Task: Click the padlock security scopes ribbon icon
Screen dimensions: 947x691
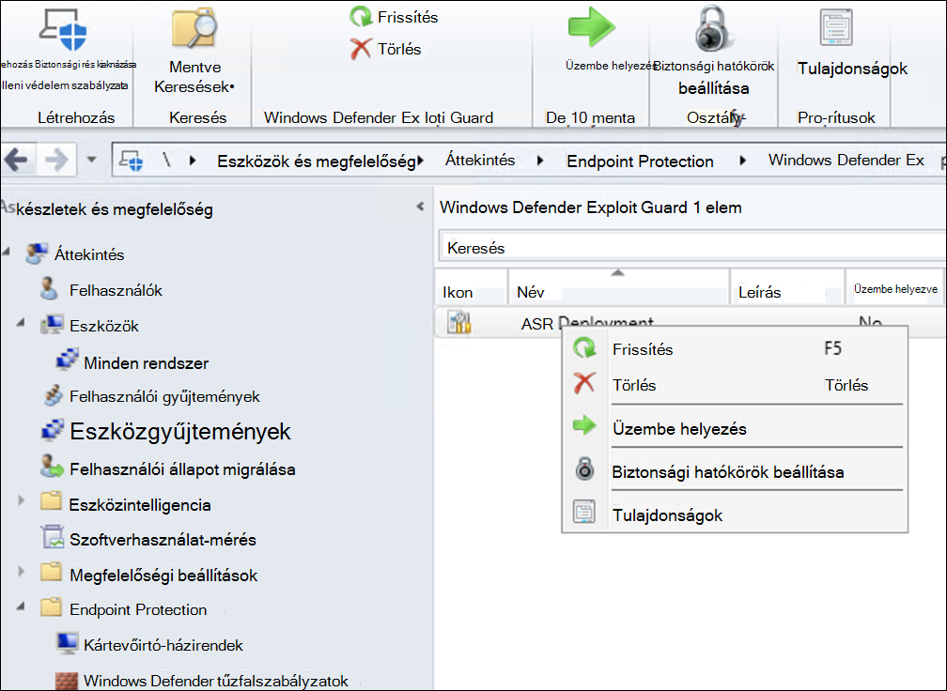Action: pyautogui.click(x=713, y=29)
